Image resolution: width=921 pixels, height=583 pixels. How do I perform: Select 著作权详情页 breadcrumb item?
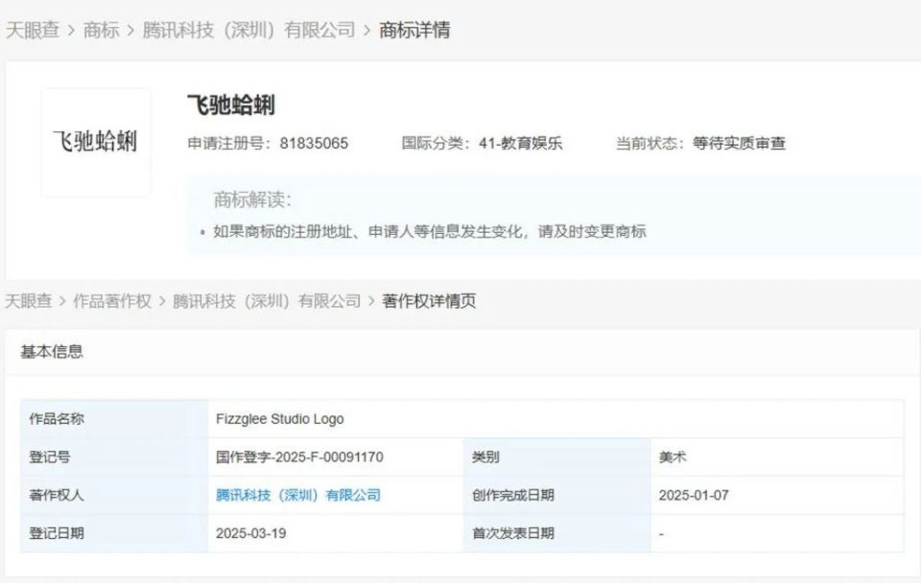[x=429, y=301]
